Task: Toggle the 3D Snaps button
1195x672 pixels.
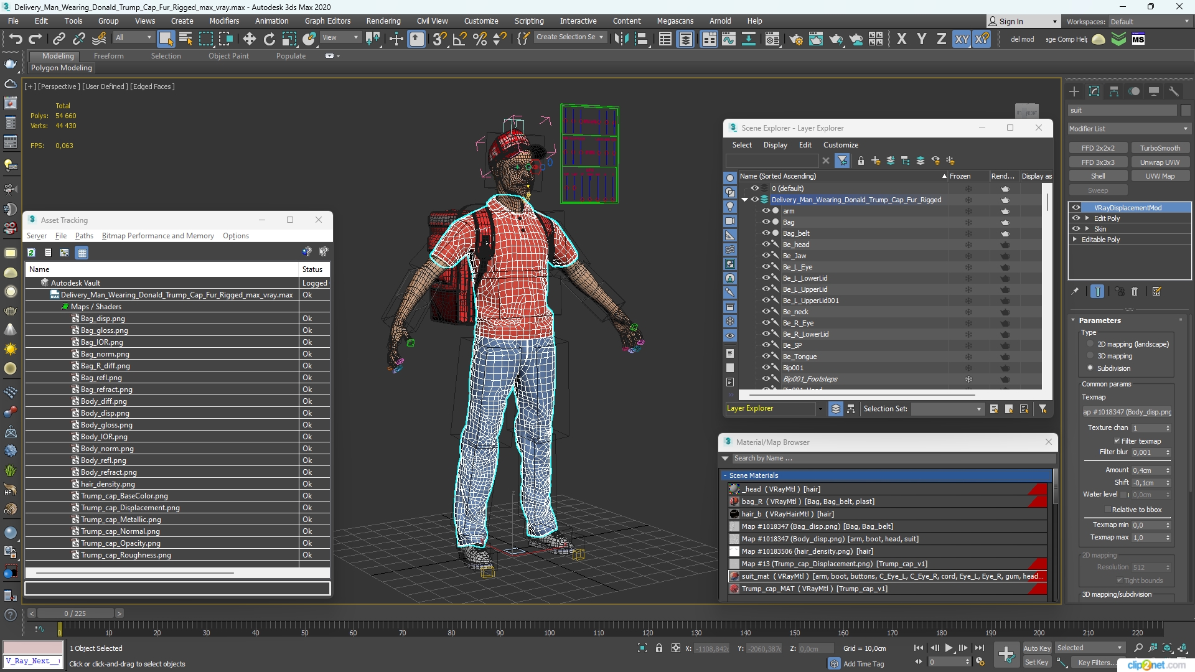Action: 439,39
